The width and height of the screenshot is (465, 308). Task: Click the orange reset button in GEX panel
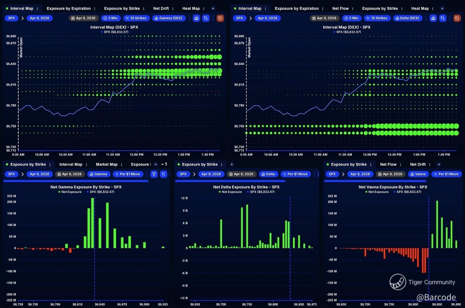[x=220, y=18]
